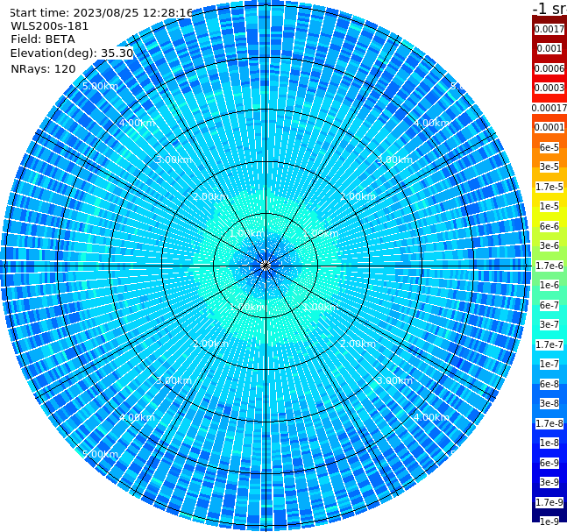Viewport: 567px width, 532px height.
Task: Click the 6e-5 colorbar label
Action: click(x=549, y=147)
